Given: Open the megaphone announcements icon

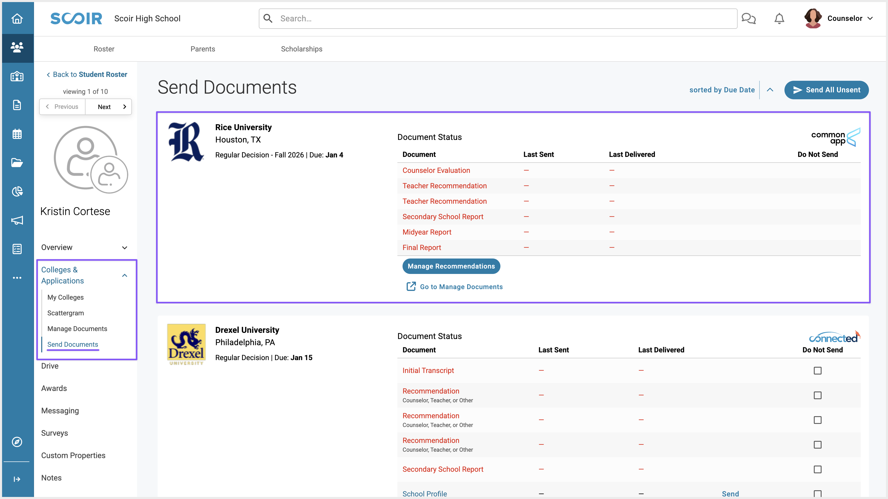Looking at the screenshot, I should 17,220.
